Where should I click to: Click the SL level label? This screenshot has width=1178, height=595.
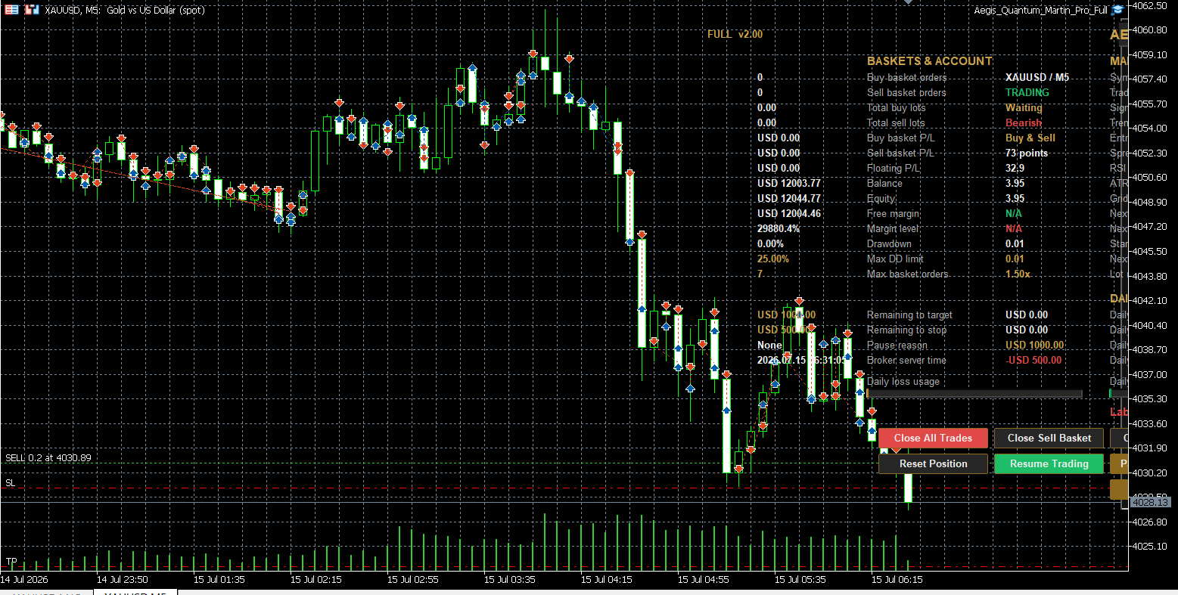pos(10,482)
